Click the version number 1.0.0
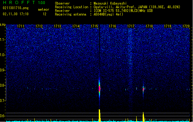 [42, 3]
